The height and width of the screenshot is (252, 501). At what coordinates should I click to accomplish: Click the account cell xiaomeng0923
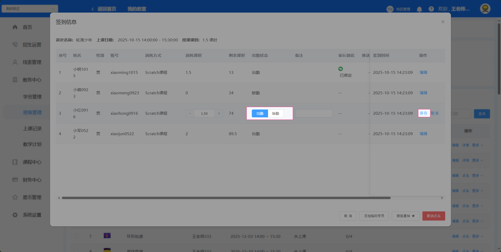pyautogui.click(x=125, y=93)
